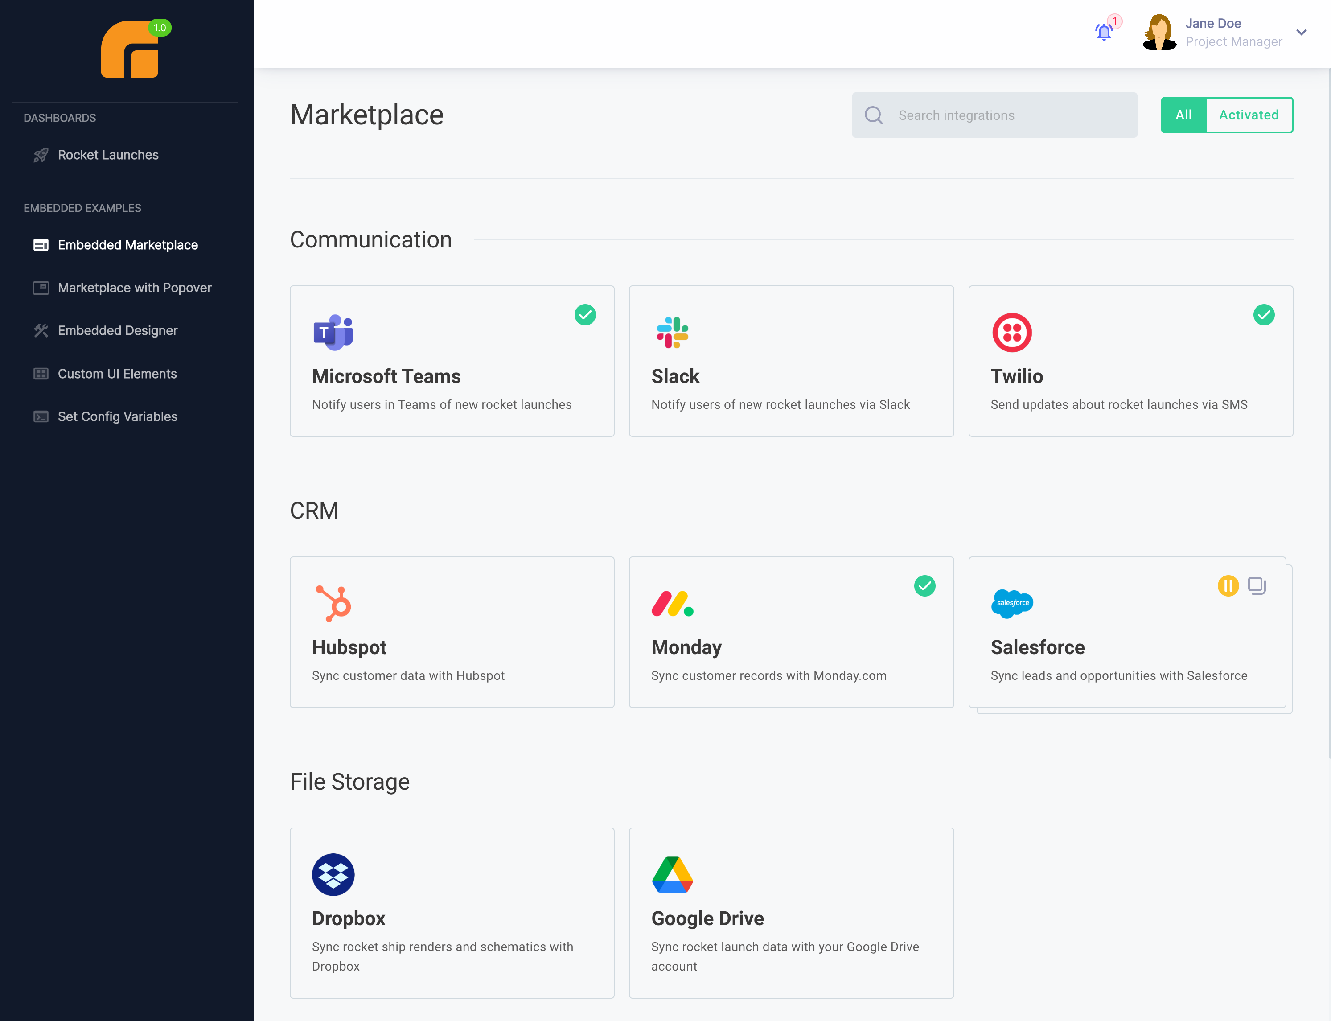Open the Twilio integration icon

[1012, 332]
